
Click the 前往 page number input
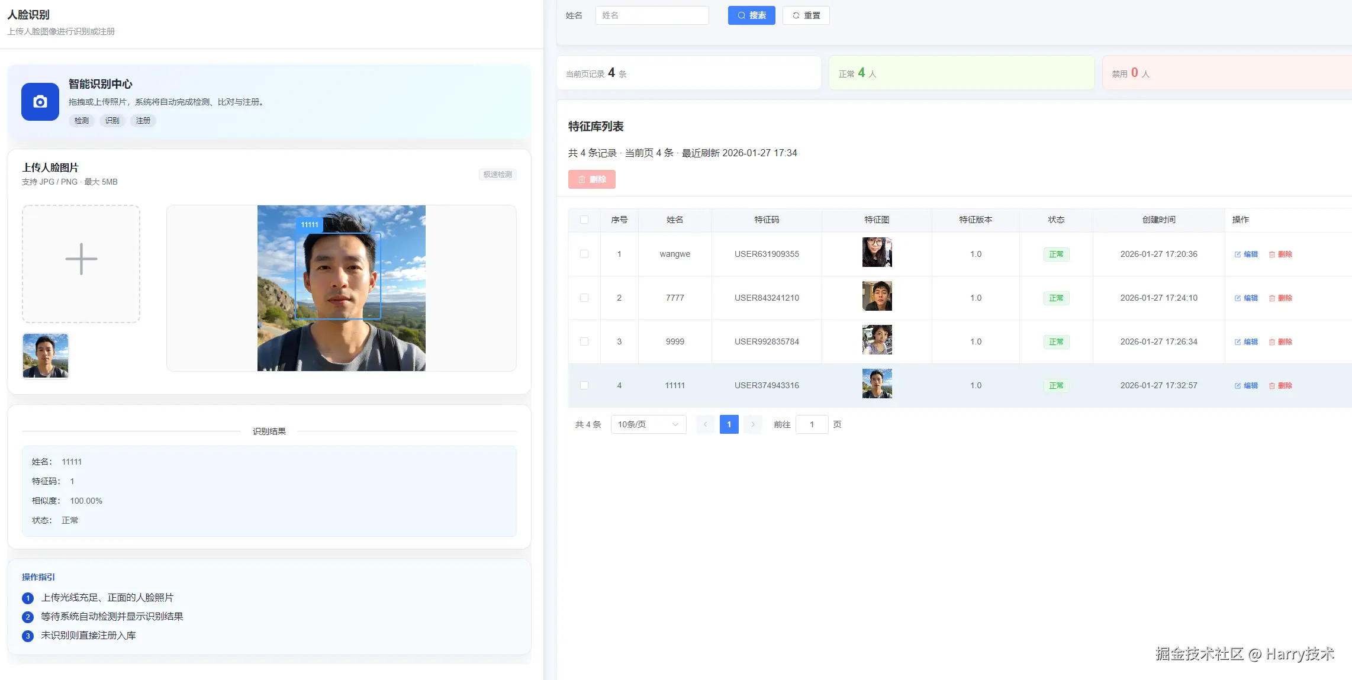[812, 424]
